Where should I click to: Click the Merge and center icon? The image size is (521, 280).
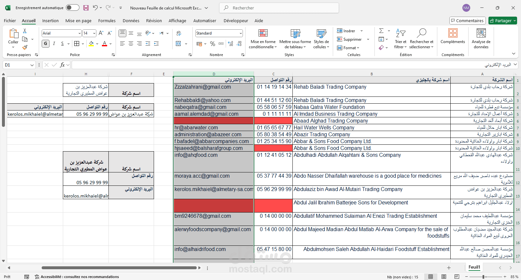click(178, 43)
